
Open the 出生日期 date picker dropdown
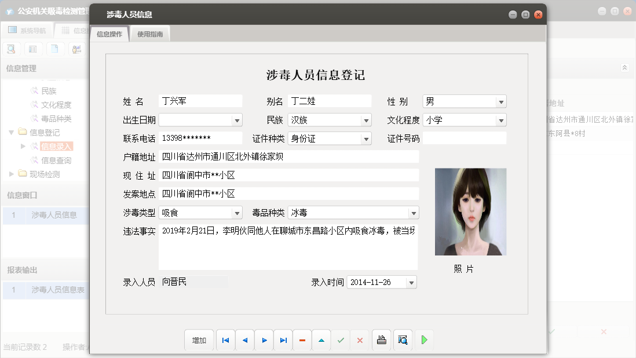click(236, 120)
